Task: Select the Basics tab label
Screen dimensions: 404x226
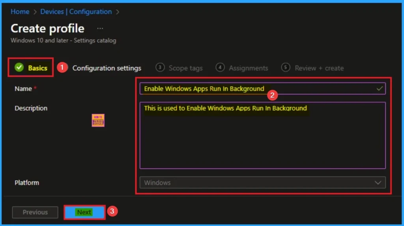Action: (37, 68)
